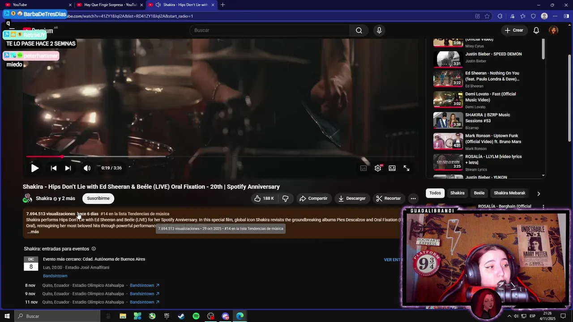Open File Explorer from the taskbar
Viewport: 573px width, 322px height.
(x=123, y=316)
